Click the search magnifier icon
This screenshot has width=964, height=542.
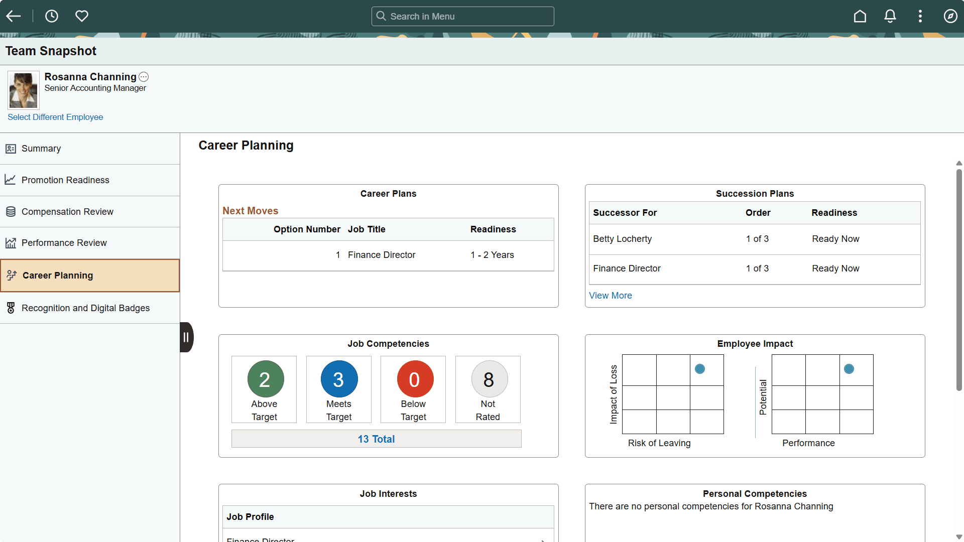pyautogui.click(x=382, y=16)
